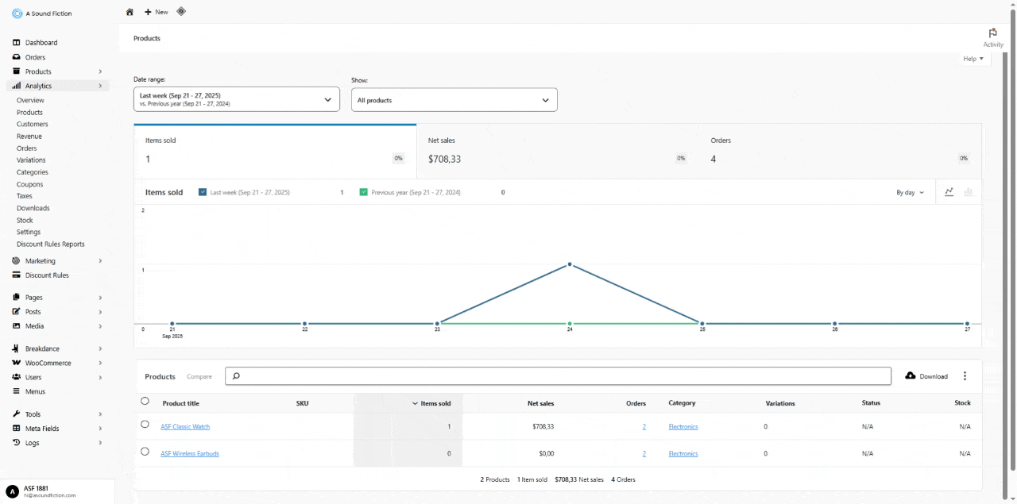This screenshot has width=1017, height=504.
Task: Open the Breakdance diamond icon in top bar
Action: coord(180,12)
